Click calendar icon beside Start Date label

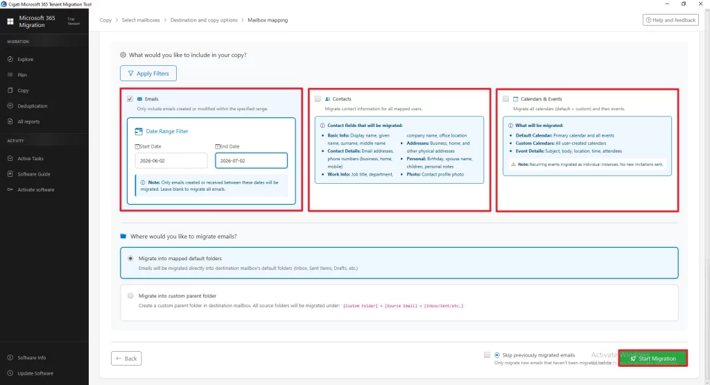(137, 147)
